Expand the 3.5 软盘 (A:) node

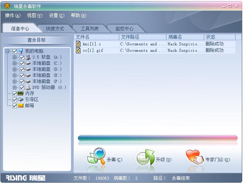click(14, 58)
